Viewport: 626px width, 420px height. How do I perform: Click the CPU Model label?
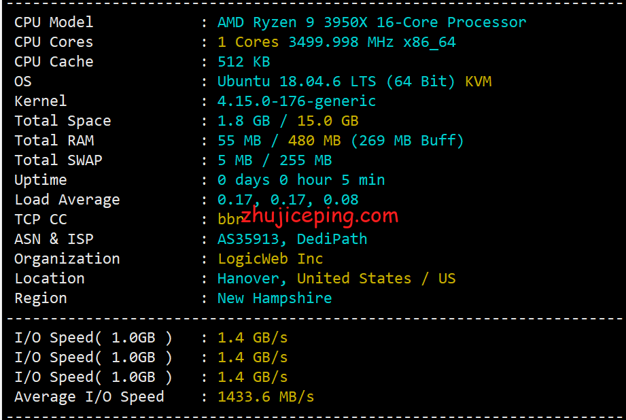pyautogui.click(x=54, y=22)
